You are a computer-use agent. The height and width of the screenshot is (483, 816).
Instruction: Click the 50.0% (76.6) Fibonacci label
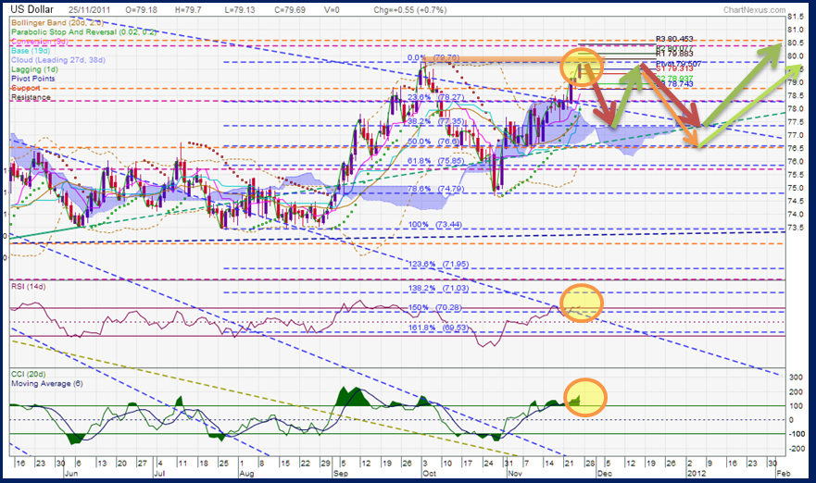pyautogui.click(x=433, y=142)
